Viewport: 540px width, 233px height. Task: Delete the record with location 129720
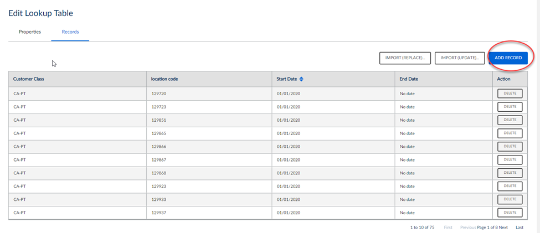(510, 94)
